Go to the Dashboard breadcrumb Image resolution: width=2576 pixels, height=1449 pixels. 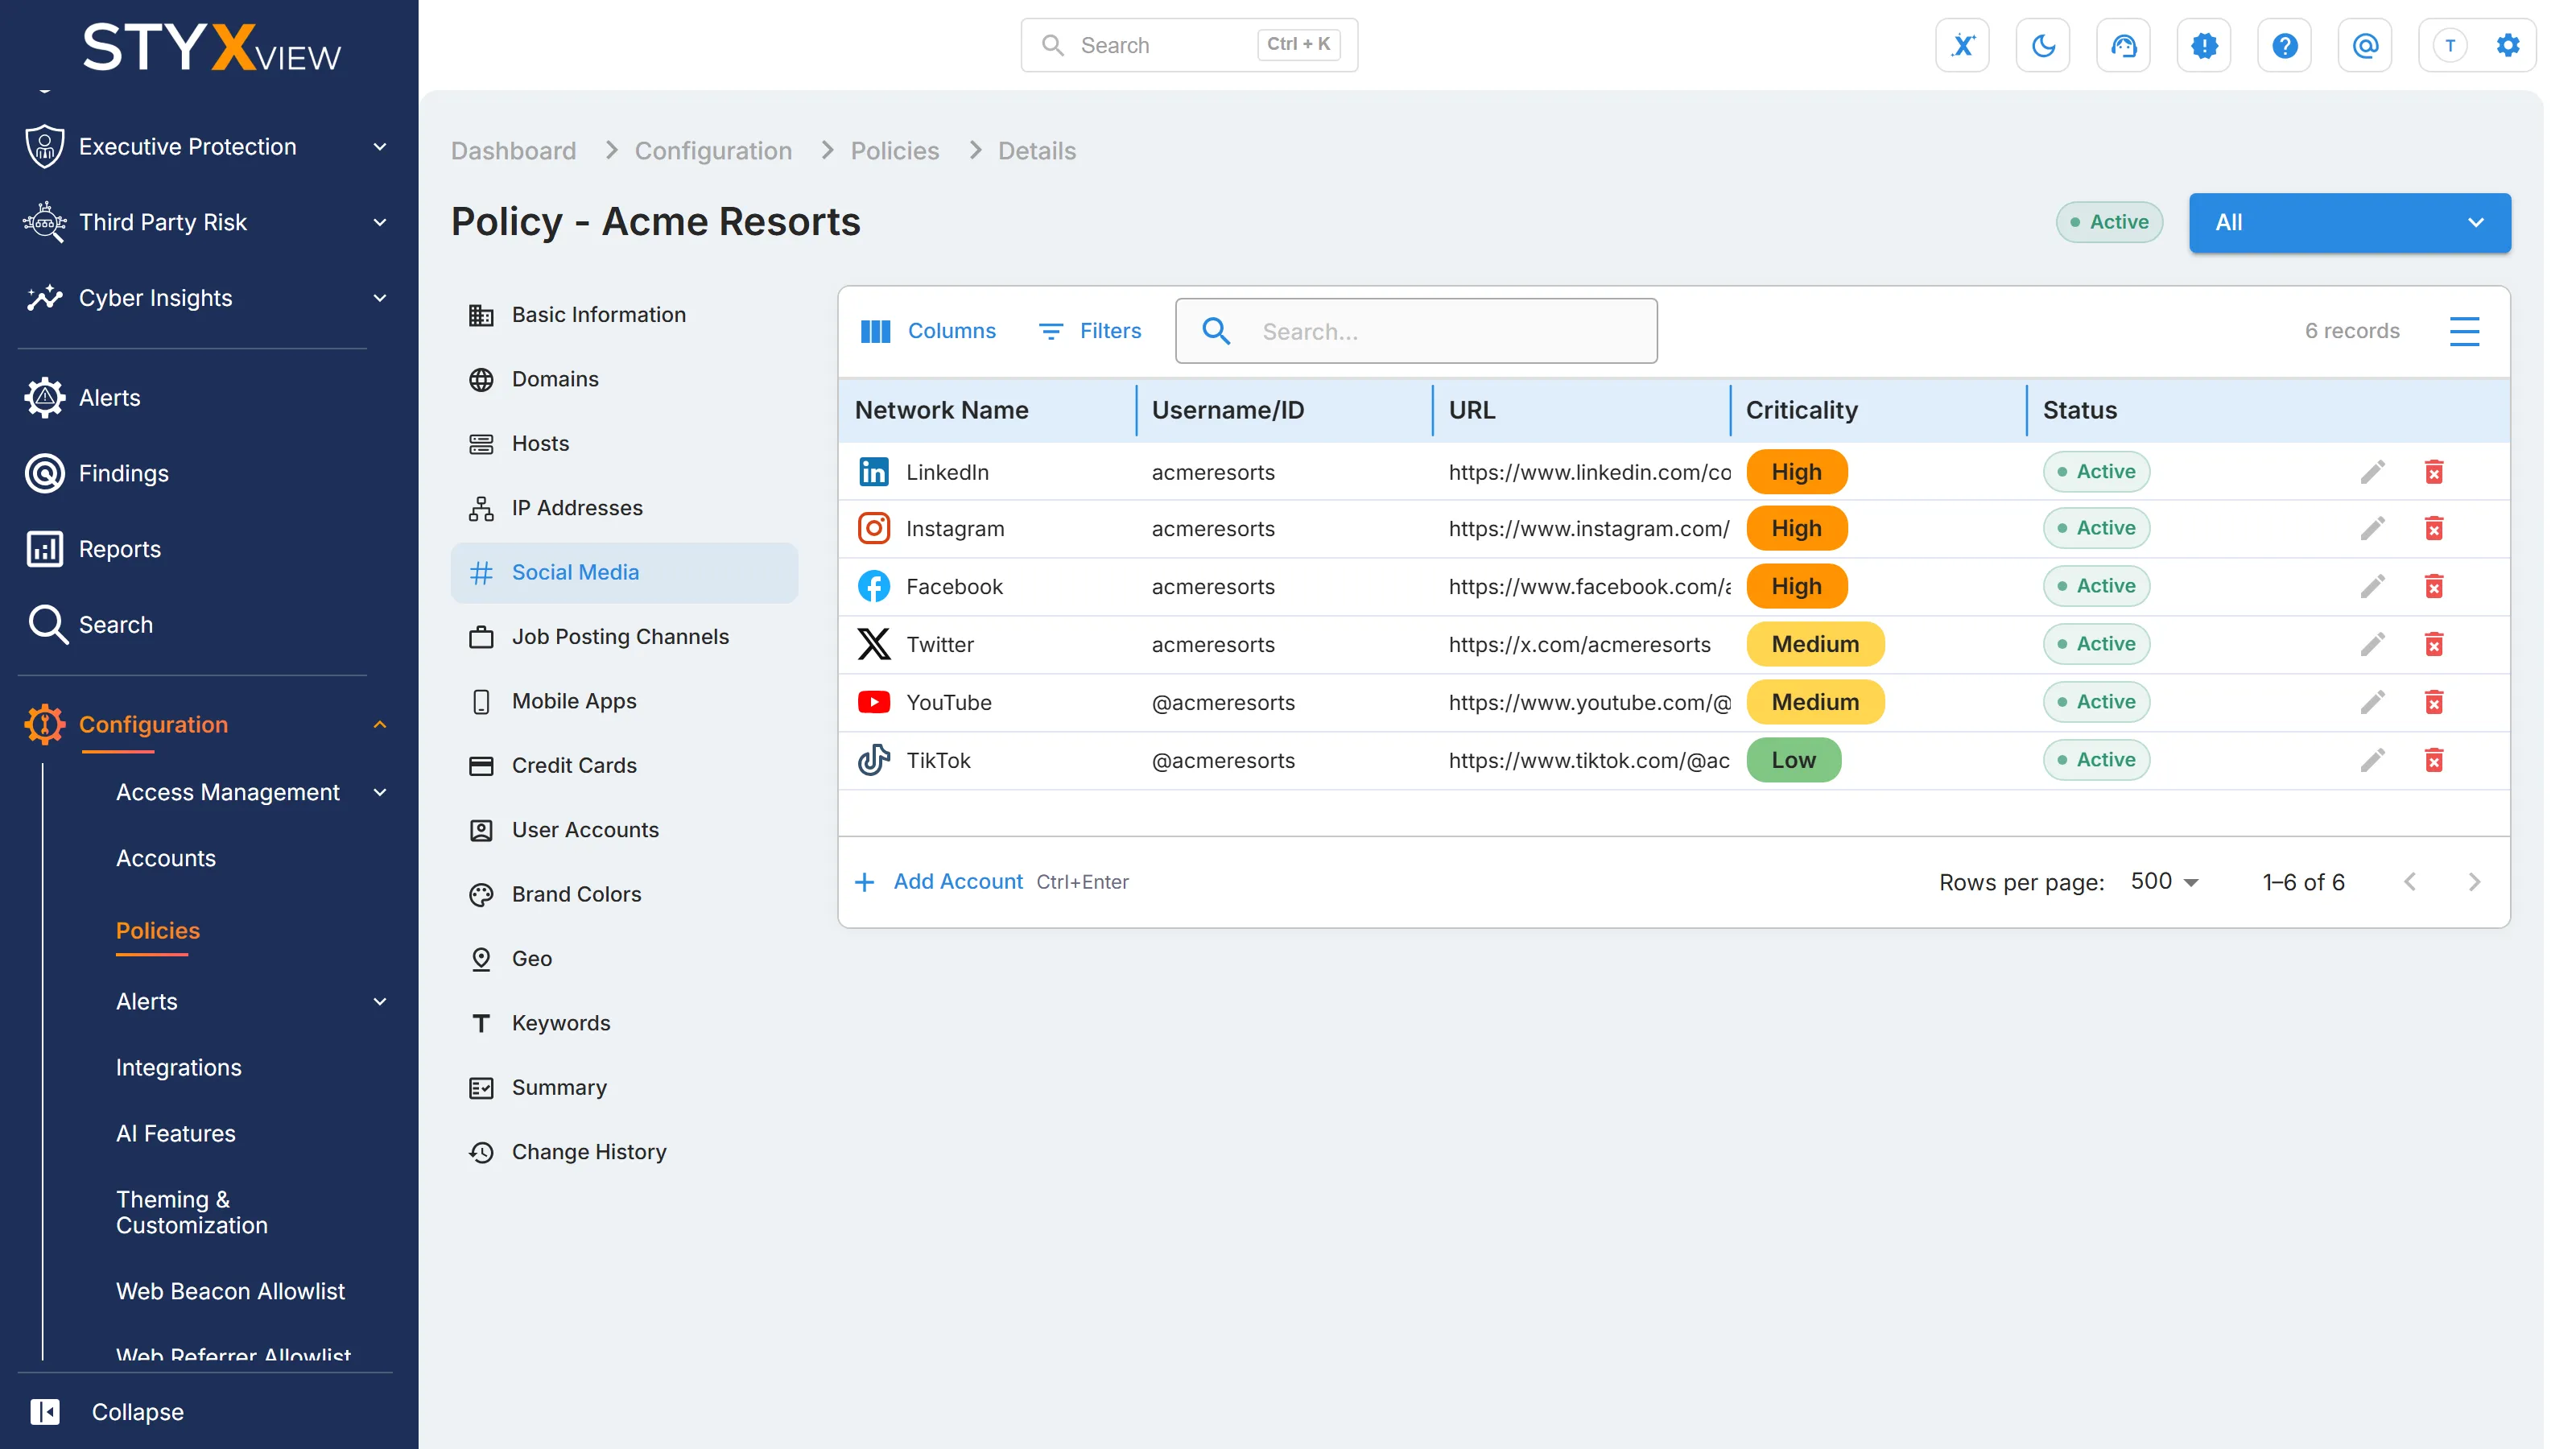pyautogui.click(x=513, y=151)
